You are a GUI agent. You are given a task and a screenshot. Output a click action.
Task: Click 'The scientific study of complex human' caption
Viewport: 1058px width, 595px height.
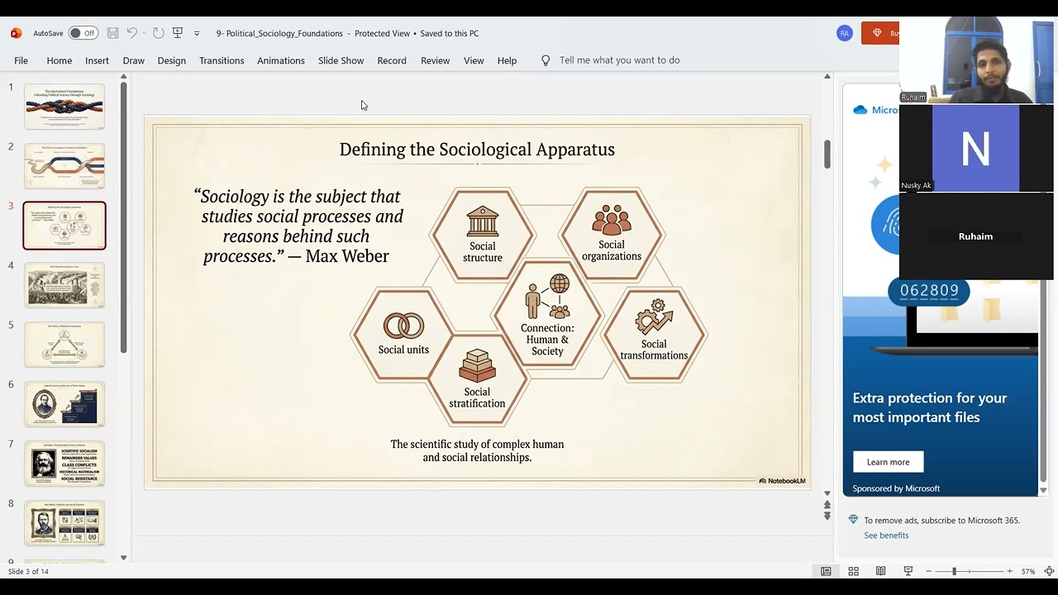tap(477, 444)
